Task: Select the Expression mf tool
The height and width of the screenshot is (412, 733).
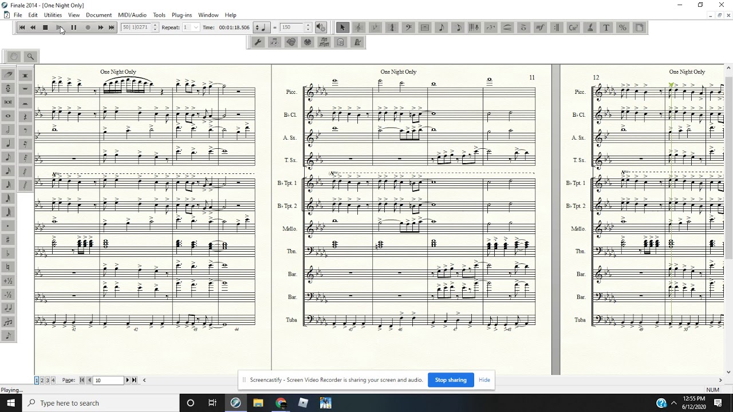Action: (x=540, y=27)
